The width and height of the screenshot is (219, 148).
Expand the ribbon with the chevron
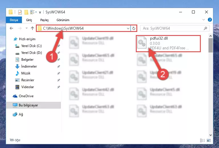(204, 20)
